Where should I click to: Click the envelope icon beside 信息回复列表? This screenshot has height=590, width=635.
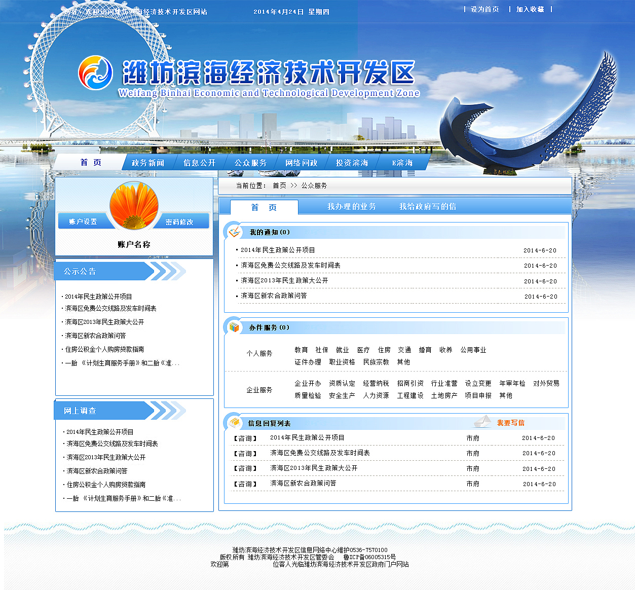(234, 422)
